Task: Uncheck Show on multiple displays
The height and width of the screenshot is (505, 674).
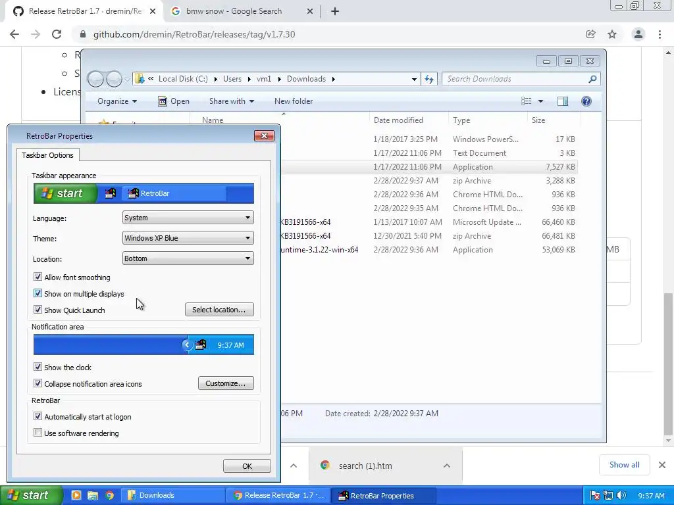Action: coord(38,293)
